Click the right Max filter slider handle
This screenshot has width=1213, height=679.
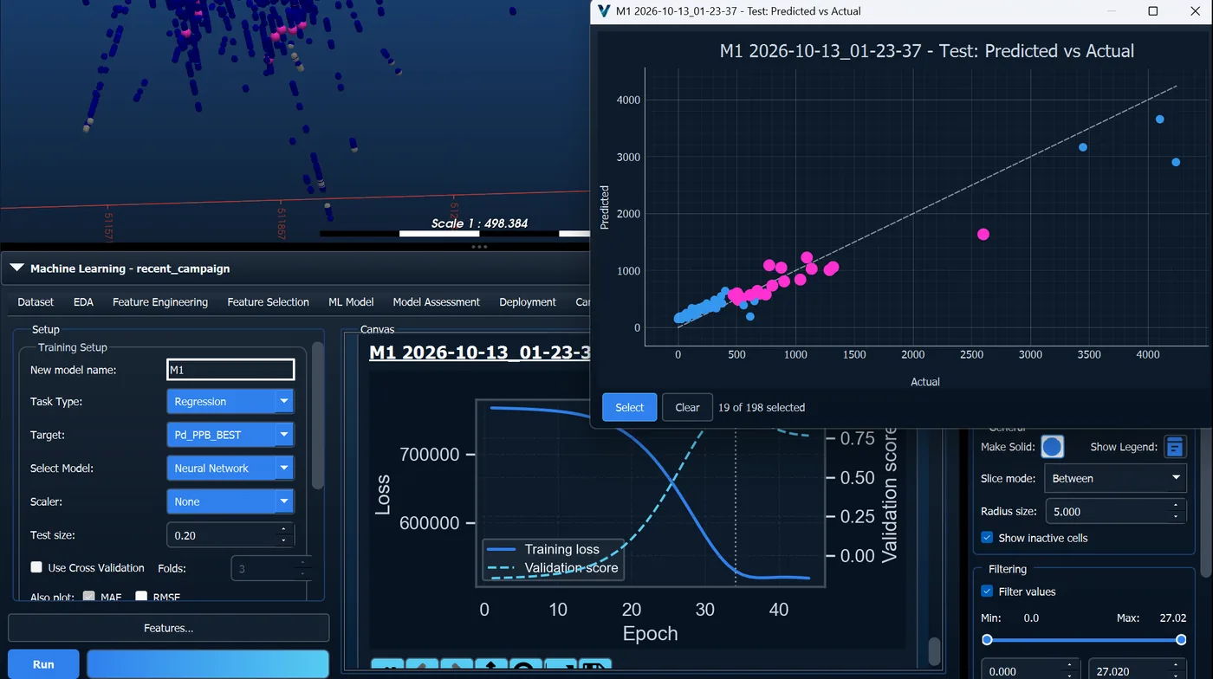[1181, 639]
